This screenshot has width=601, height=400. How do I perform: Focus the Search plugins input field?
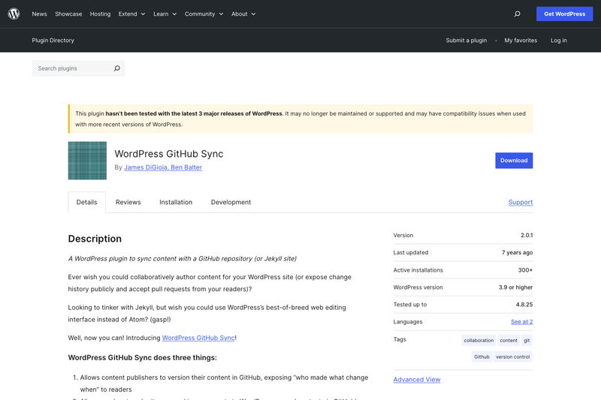(73, 68)
